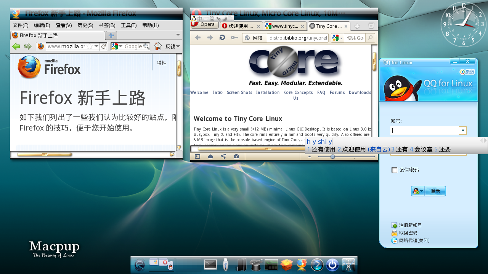Close the 欢迎使用 tab in Opera
The image size is (488, 274).
click(x=258, y=26)
